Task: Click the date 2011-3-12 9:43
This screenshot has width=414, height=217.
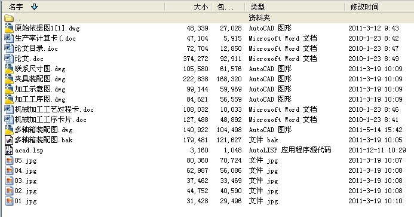Action: 373,28
